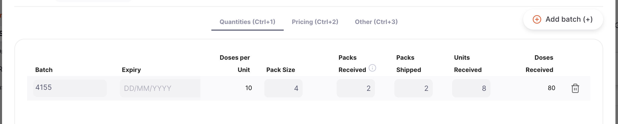
Task: Select the Pack Size field showing 4
Action: click(x=283, y=88)
